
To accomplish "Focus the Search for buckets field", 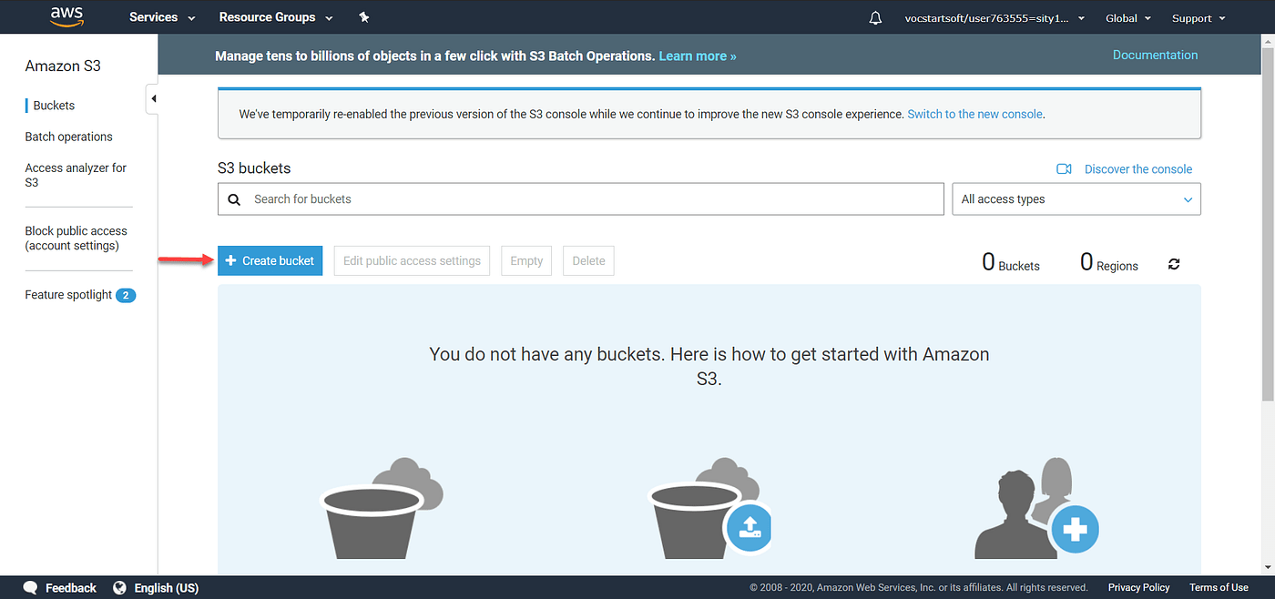I will [581, 199].
